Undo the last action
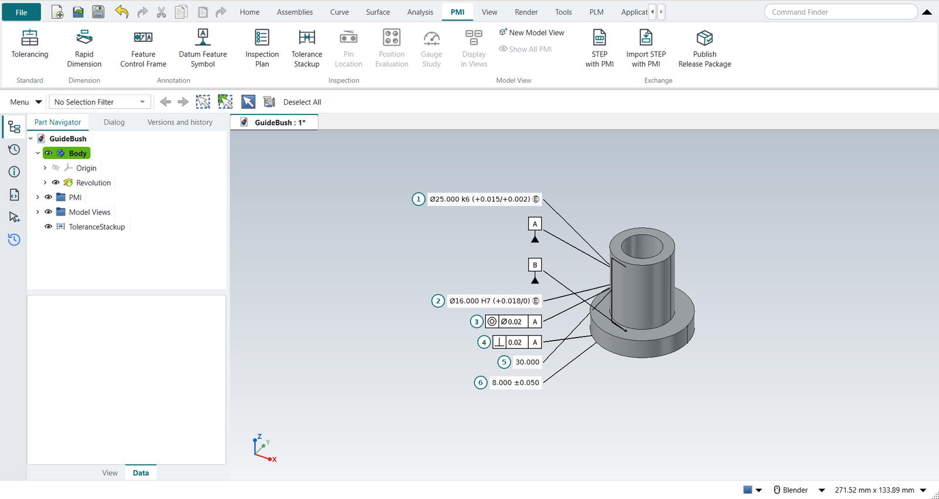 click(x=121, y=12)
